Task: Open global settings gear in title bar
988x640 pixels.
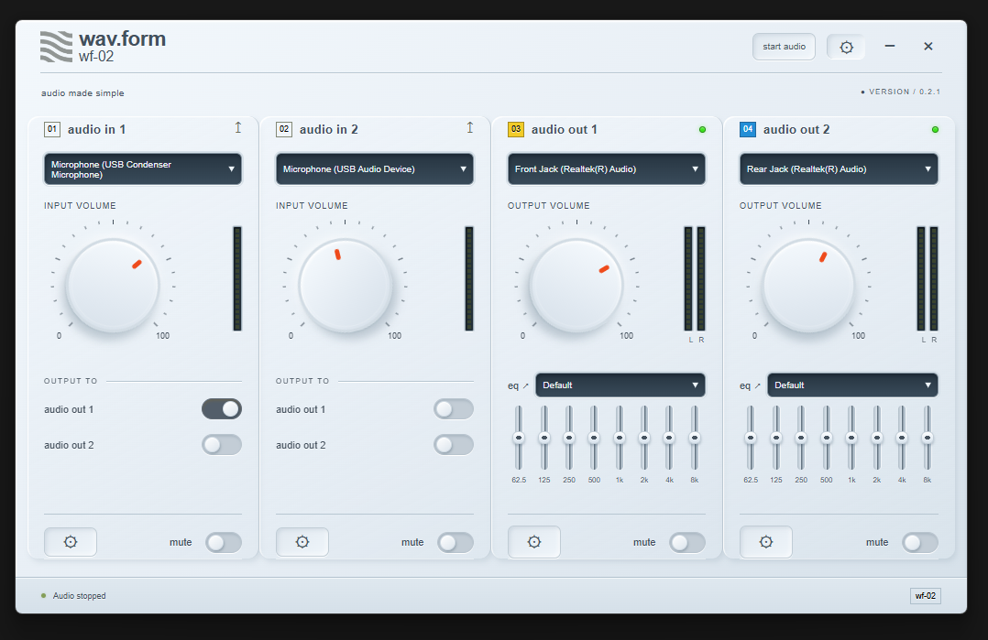Action: 846,48
